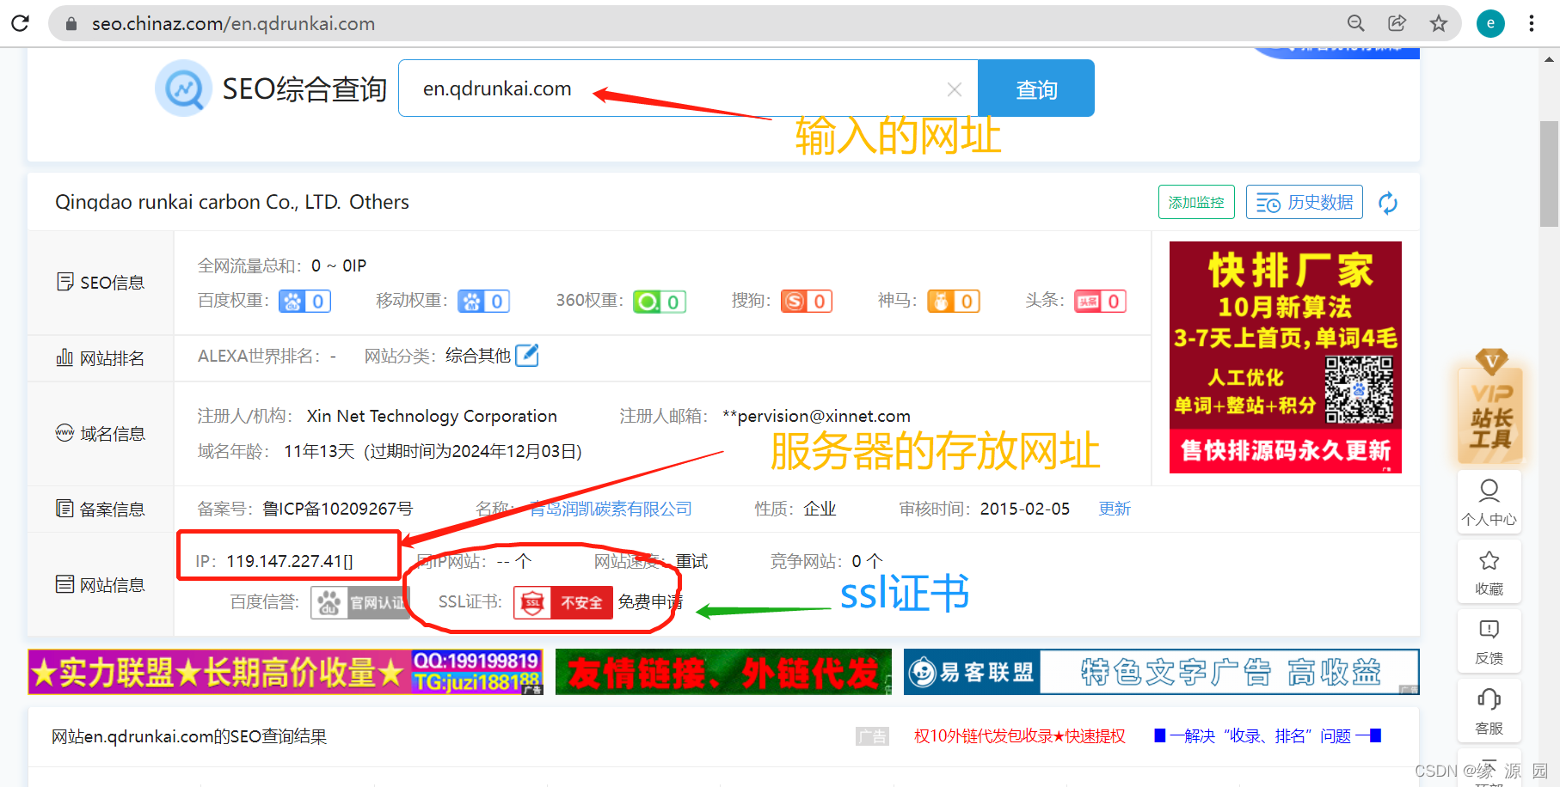Click 免费申请 SSL certificate link
The width and height of the screenshot is (1560, 787).
pyautogui.click(x=650, y=602)
